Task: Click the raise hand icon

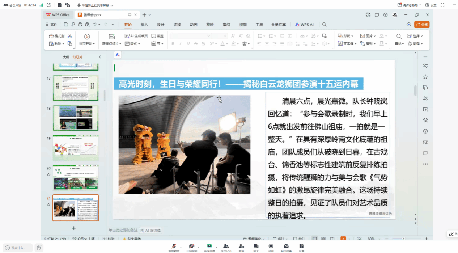Action: 39,248
